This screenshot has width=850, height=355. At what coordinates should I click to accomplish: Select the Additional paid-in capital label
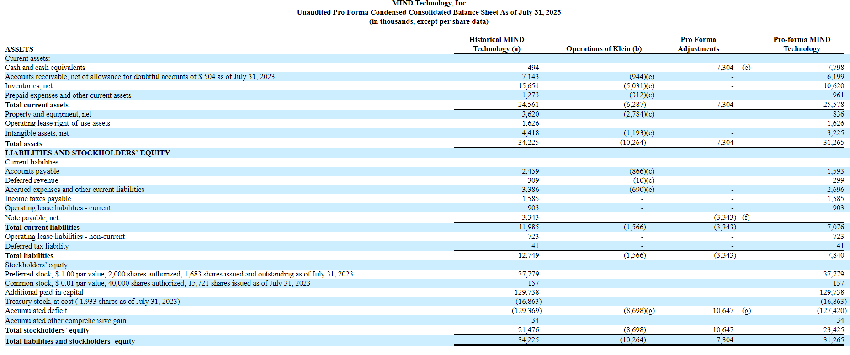(44, 292)
